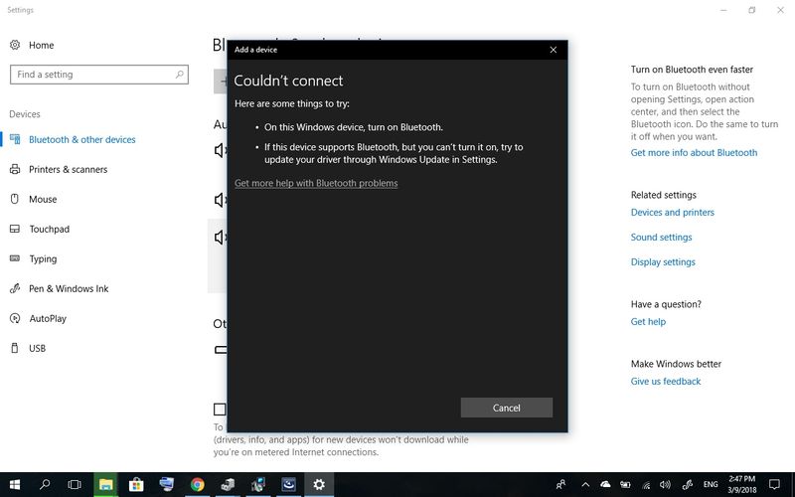Click the AutoPlay icon in sidebar

point(15,318)
